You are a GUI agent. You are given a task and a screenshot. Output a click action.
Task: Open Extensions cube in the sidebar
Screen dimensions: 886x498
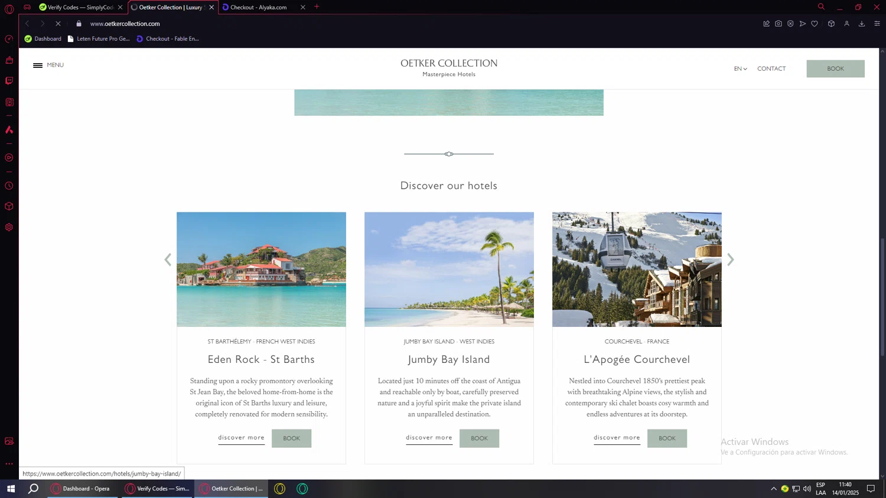(9, 207)
